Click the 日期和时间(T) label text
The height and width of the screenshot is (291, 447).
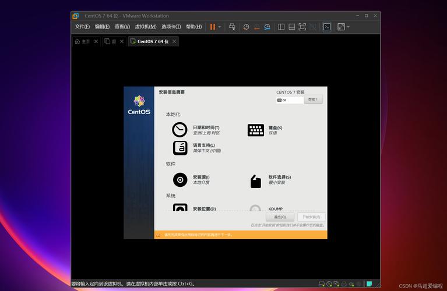pos(206,127)
